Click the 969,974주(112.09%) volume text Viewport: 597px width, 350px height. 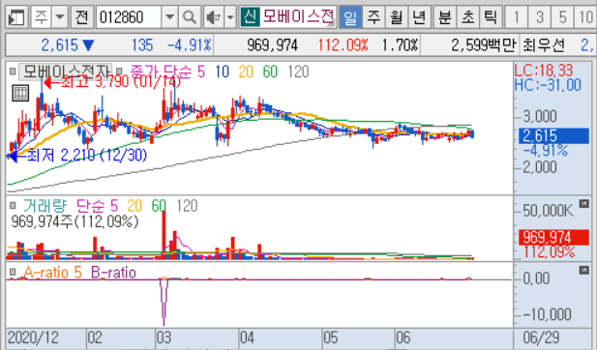coord(75,221)
